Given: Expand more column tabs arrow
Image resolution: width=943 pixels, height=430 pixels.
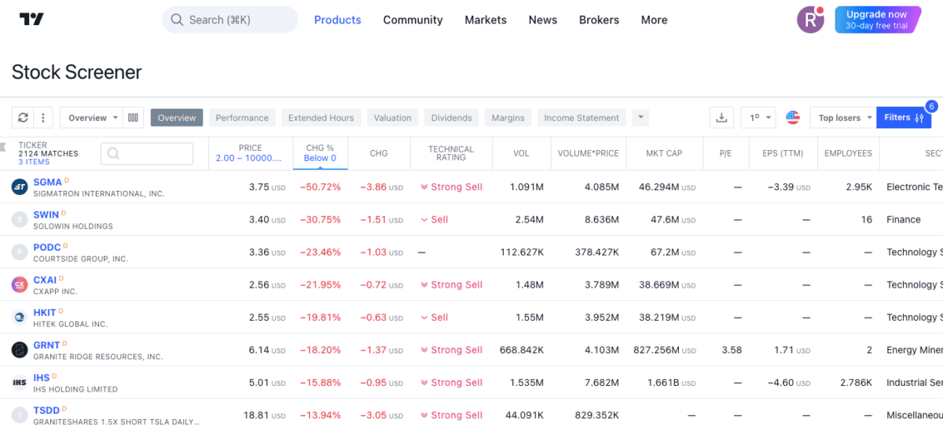Looking at the screenshot, I should pos(640,118).
